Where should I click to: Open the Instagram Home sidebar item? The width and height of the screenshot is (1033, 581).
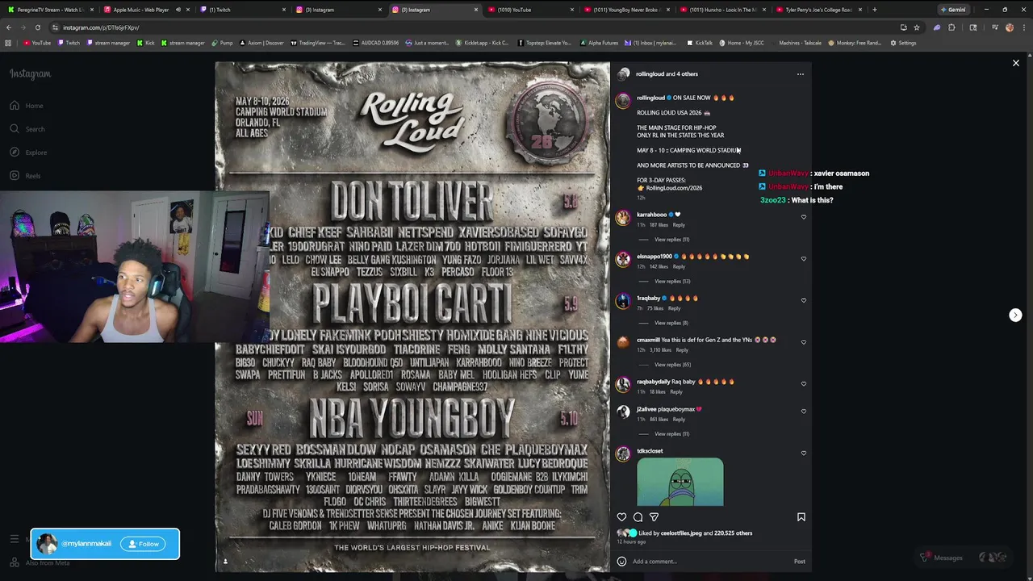26,106
